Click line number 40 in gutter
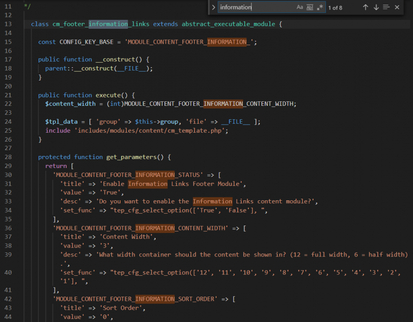This screenshot has height=322, width=413. point(8,273)
